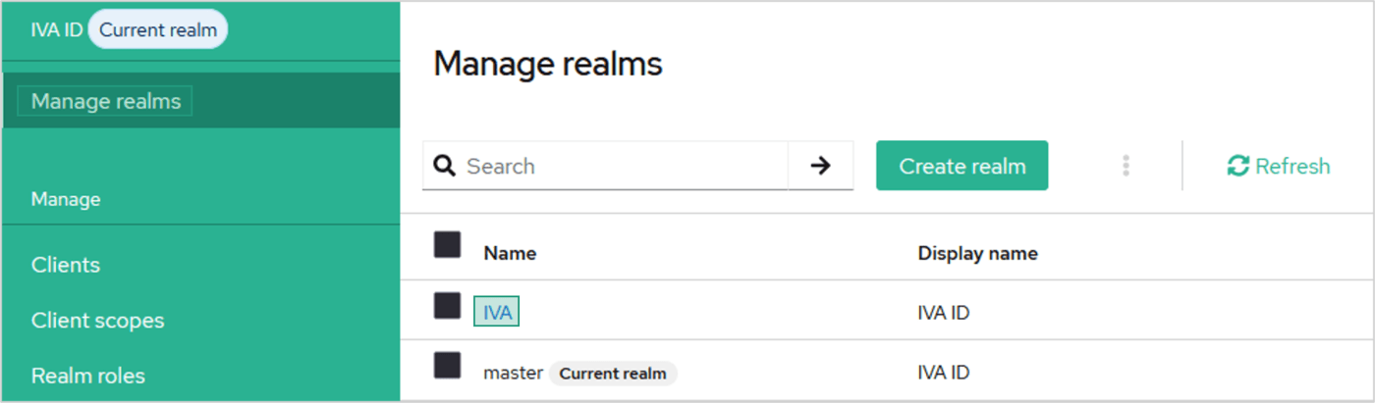The width and height of the screenshot is (1375, 403).
Task: Navigate to Realm roles in the sidebar
Action: pyautogui.click(x=88, y=376)
